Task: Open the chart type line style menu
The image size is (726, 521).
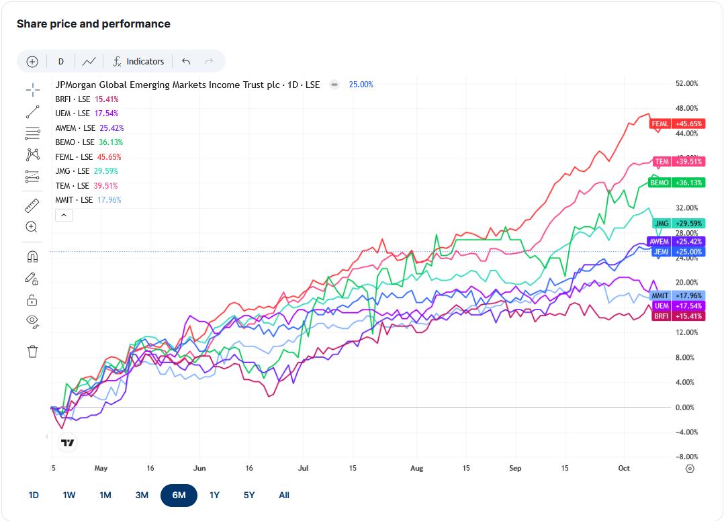Action: pos(89,62)
